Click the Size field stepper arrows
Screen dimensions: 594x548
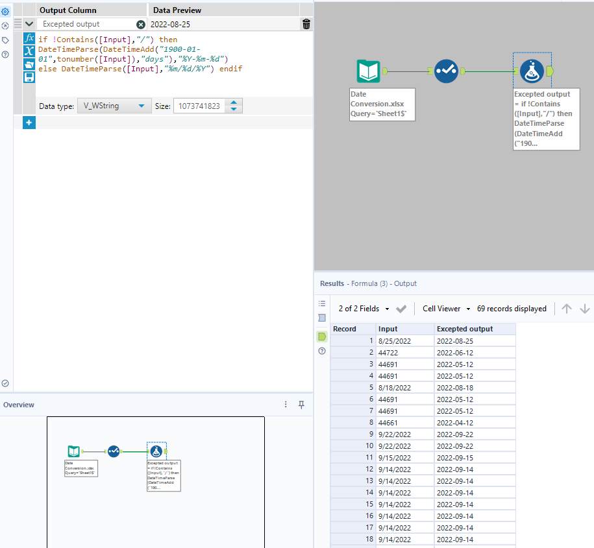(234, 105)
